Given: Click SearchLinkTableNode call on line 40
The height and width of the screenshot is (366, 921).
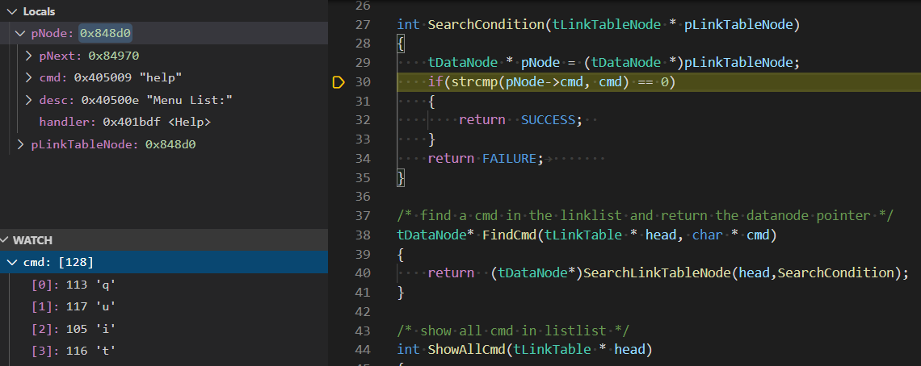Looking at the screenshot, I should (x=658, y=272).
